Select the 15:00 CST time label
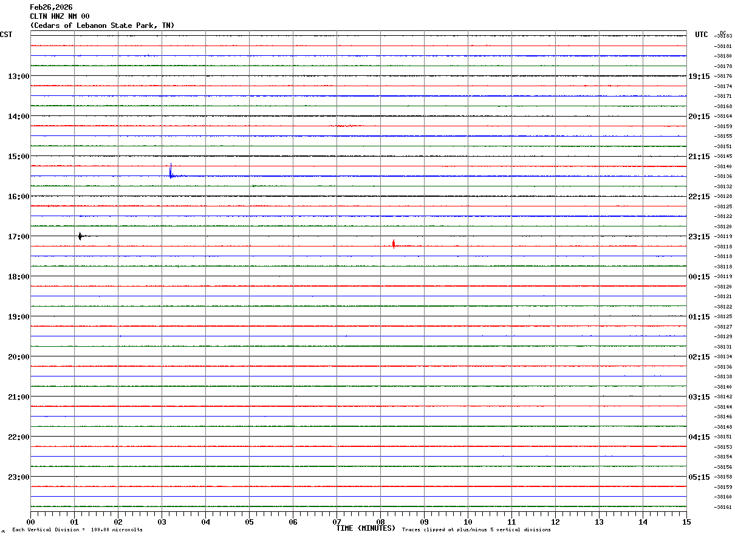The width and height of the screenshot is (735, 538). pyautogui.click(x=18, y=157)
